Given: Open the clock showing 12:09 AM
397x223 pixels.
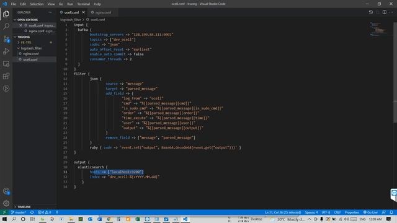Looking at the screenshot, I should [x=375, y=219].
